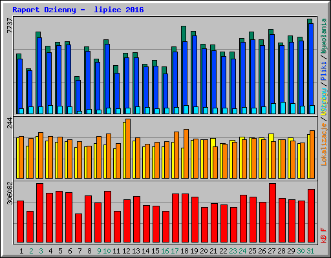Click the 'Raport Dzienny - lipiec 2016' title
The image size is (331, 258).
[x=78, y=10]
